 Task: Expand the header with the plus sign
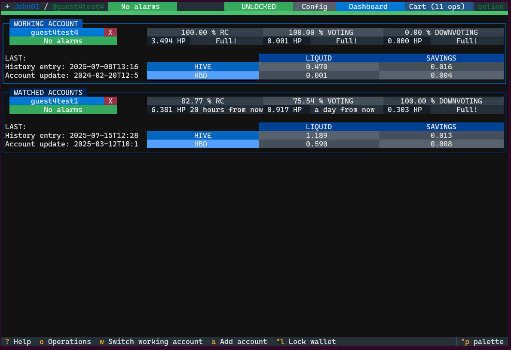(x=7, y=6)
